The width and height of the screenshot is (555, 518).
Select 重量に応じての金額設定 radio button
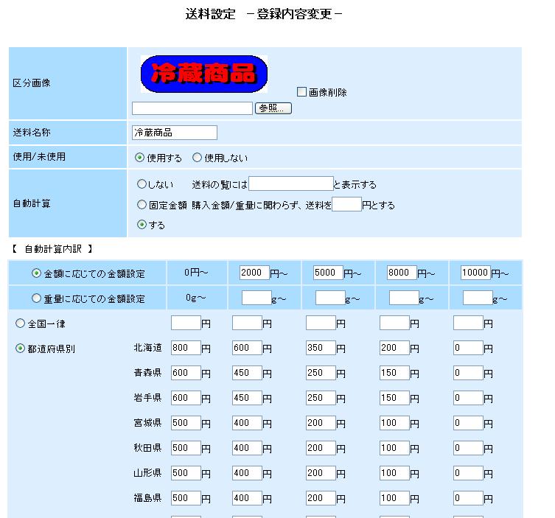coord(37,298)
